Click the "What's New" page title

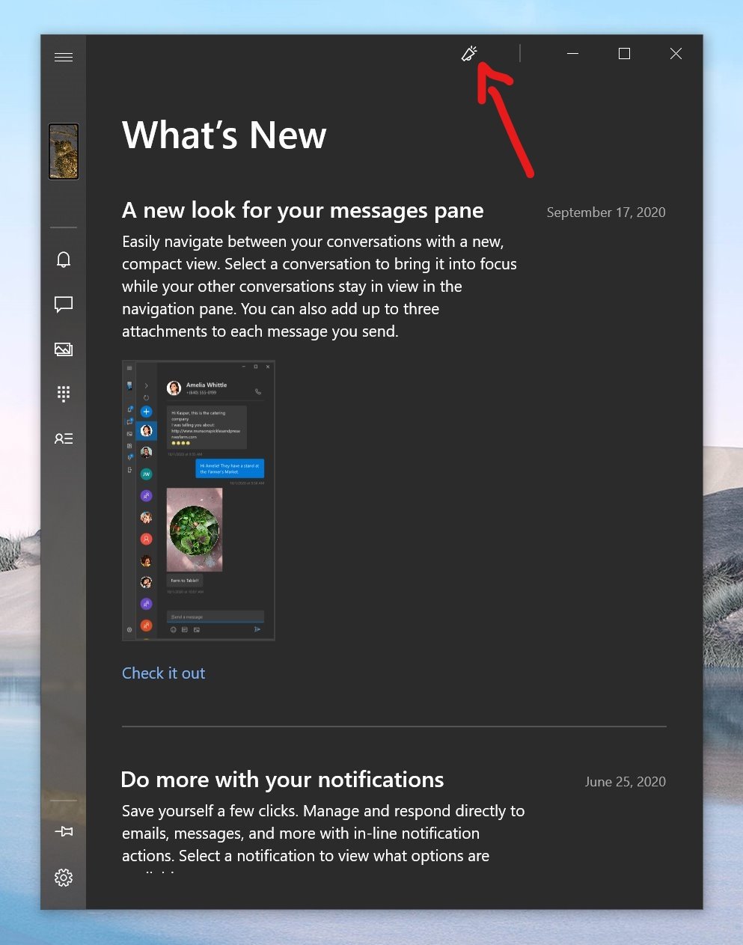coord(224,135)
